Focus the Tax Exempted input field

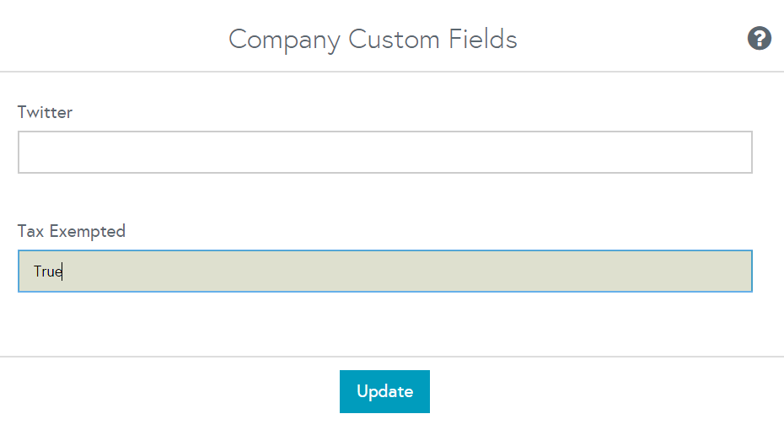click(384, 271)
